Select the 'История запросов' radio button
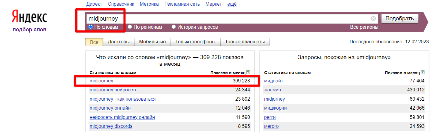This screenshot has height=132, width=434. [x=174, y=27]
